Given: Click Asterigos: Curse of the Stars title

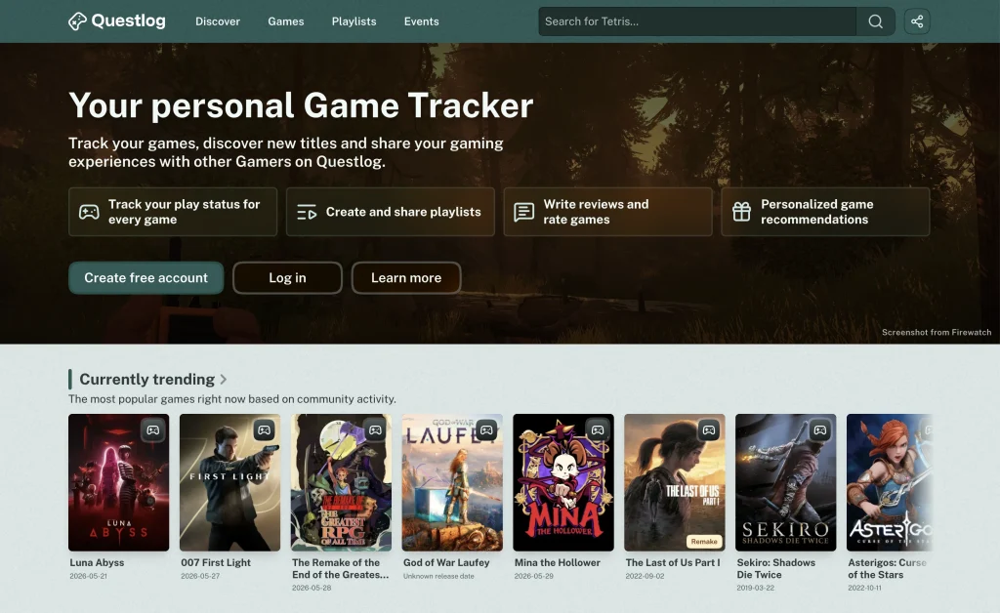Looking at the screenshot, I should 887,568.
